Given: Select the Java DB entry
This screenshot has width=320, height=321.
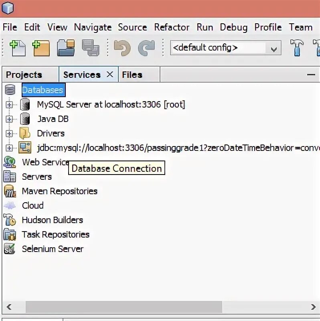Looking at the screenshot, I should point(53,119).
